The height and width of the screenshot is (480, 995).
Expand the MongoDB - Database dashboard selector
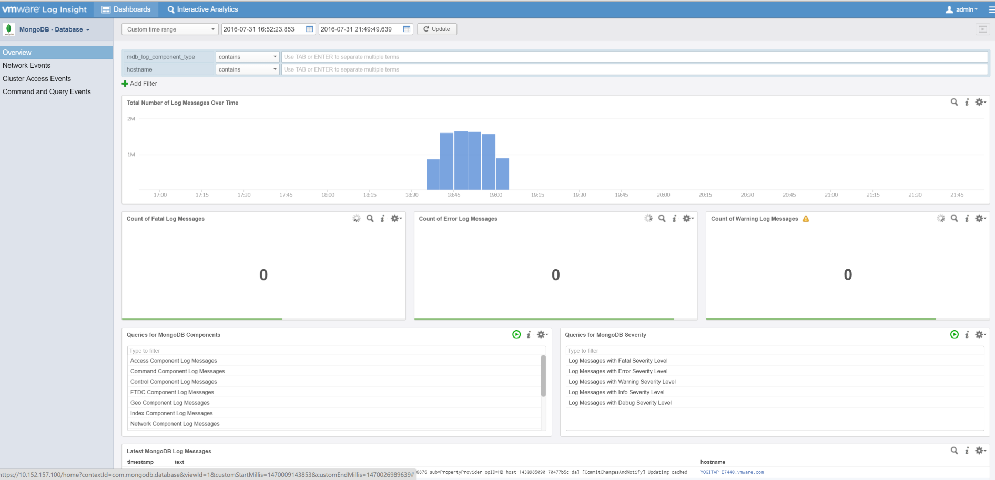click(55, 29)
